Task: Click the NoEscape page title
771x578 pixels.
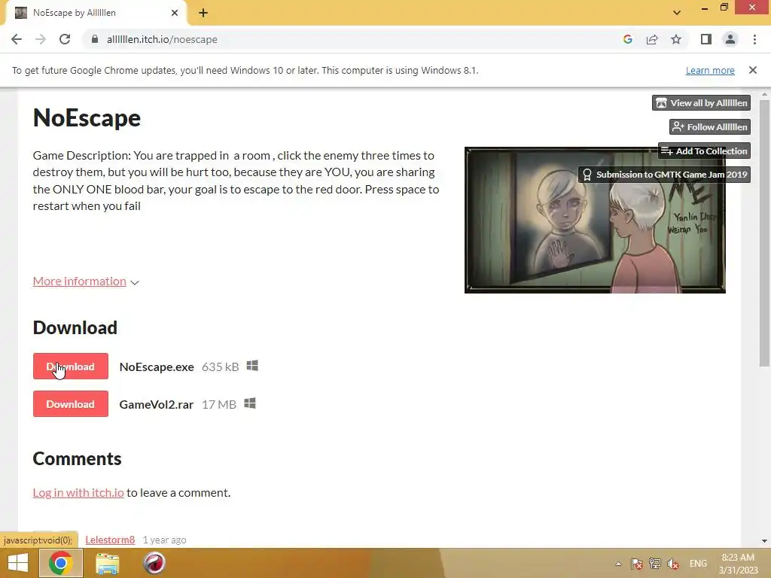Action: click(87, 118)
